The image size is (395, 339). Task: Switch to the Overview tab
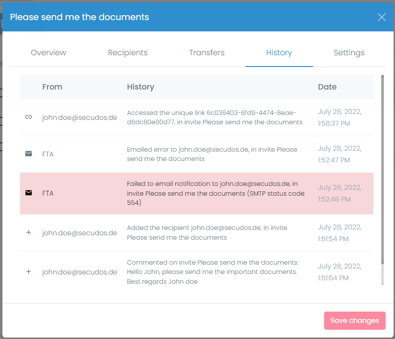[48, 53]
